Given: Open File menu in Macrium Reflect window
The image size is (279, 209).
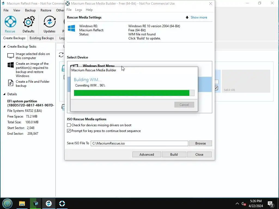Looking at the screenshot, I should (x=6, y=10).
